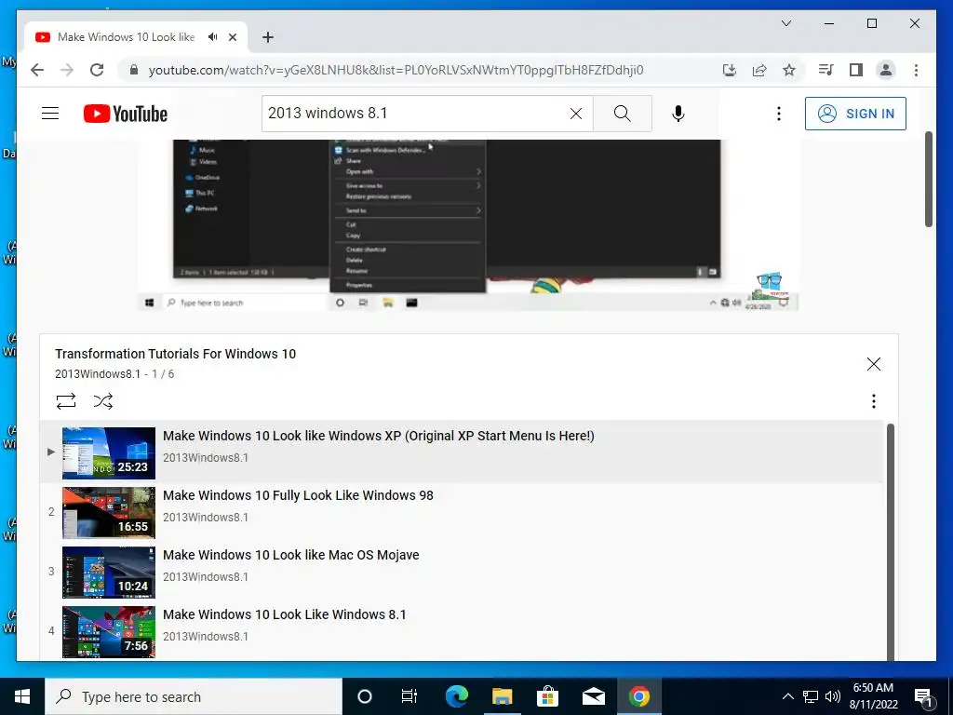953x715 pixels.
Task: Click the video player area
Action: pyautogui.click(x=468, y=225)
